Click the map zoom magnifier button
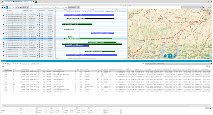 click(175, 56)
